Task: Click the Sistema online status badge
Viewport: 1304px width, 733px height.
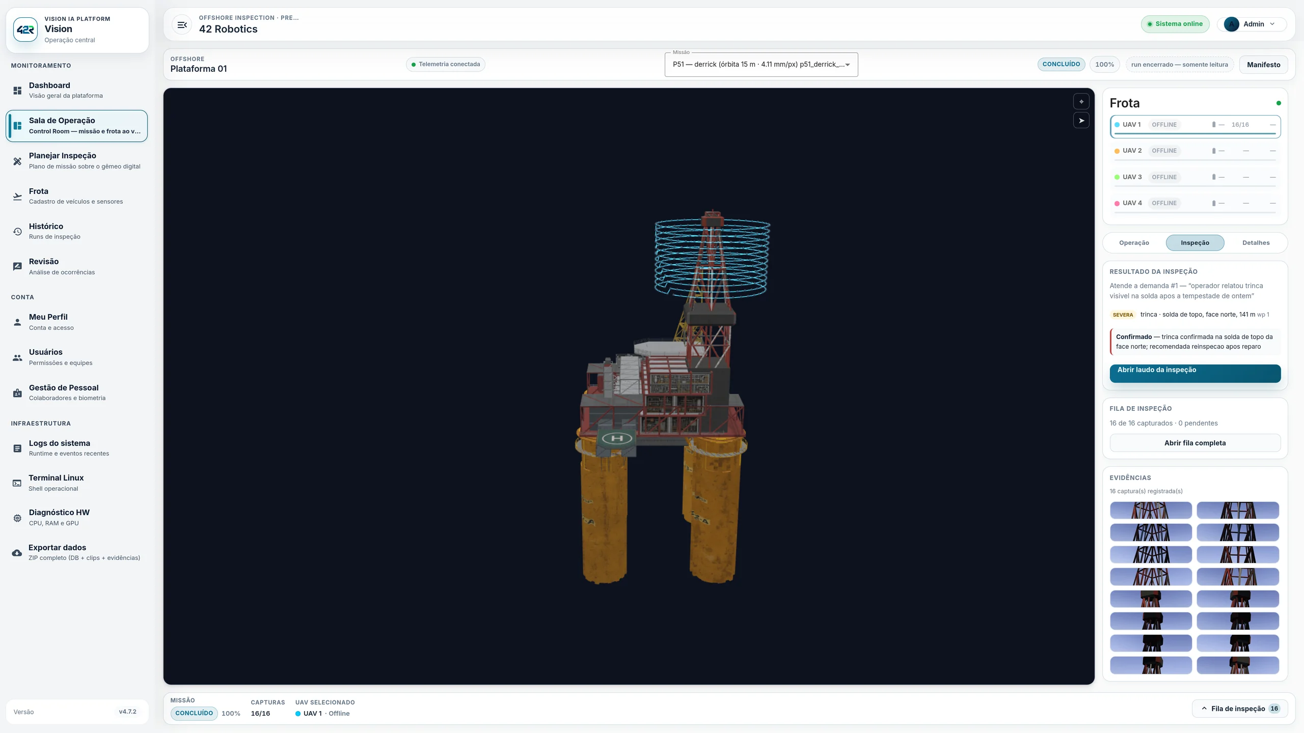Action: pyautogui.click(x=1175, y=24)
